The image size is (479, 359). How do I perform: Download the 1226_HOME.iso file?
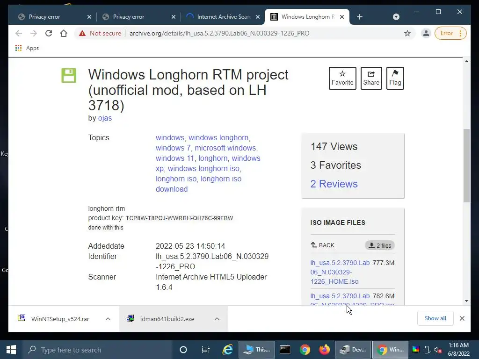tap(340, 272)
